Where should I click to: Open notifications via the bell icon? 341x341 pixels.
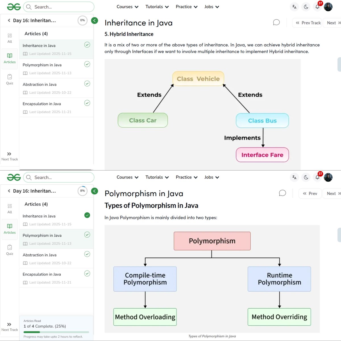pos(317,7)
